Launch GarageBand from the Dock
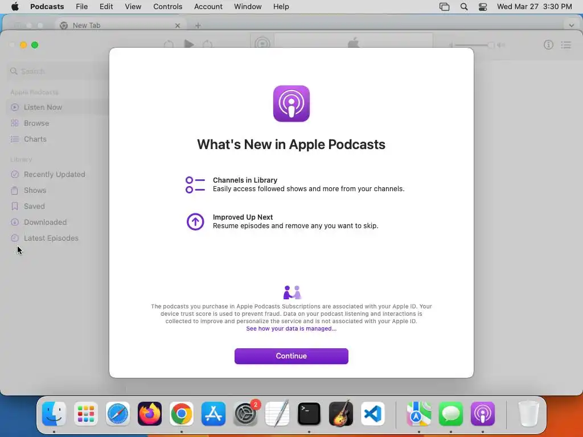The width and height of the screenshot is (583, 437). 341,414
